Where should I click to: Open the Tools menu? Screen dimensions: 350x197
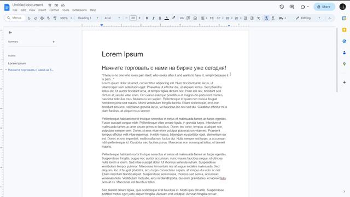tap(66, 10)
